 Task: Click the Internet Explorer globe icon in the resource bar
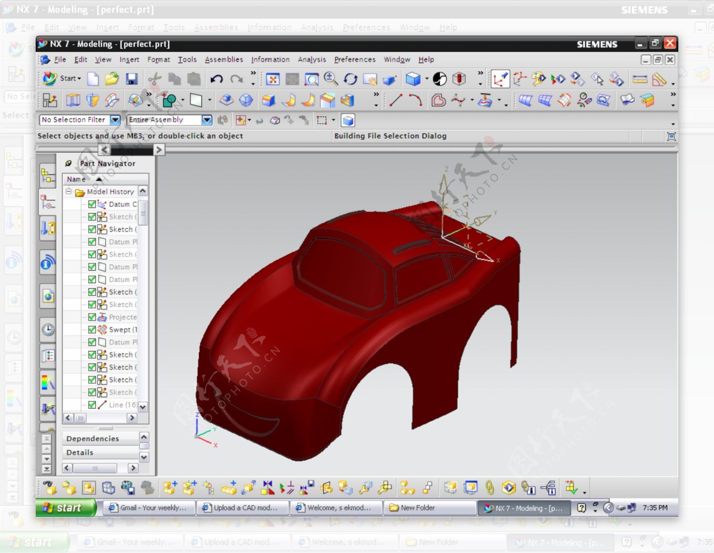coord(48,297)
